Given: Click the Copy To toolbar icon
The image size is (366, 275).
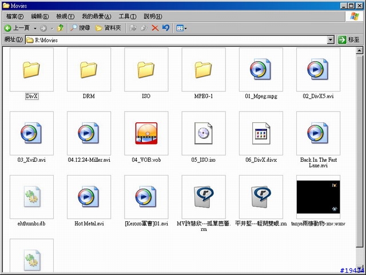Looking at the screenshot, I should tap(144, 28).
